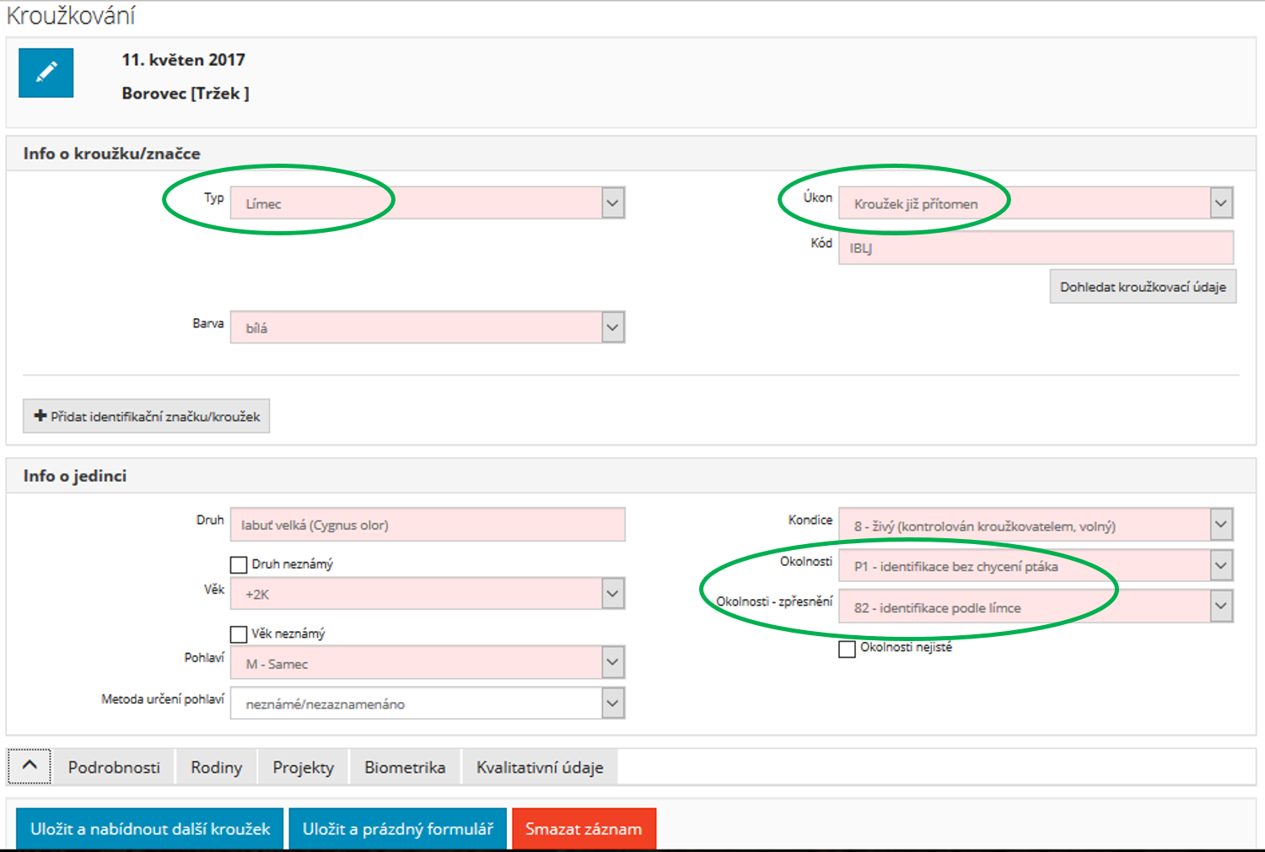Click Uložit a nabídnout další kroužek

150,828
